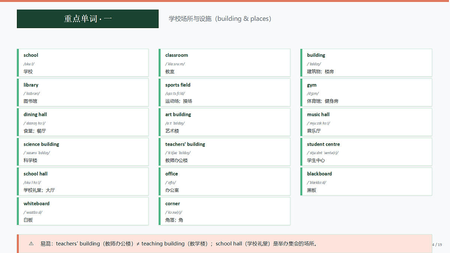
Task: Select the 重点单词·一 title banner
Action: pyautogui.click(x=88, y=19)
